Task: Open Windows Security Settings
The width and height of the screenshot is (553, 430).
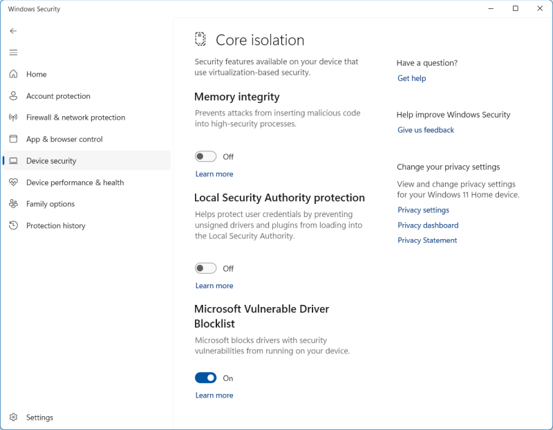Action: (39, 417)
